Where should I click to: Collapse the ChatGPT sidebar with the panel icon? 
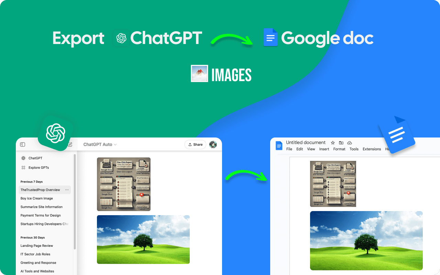tap(23, 144)
